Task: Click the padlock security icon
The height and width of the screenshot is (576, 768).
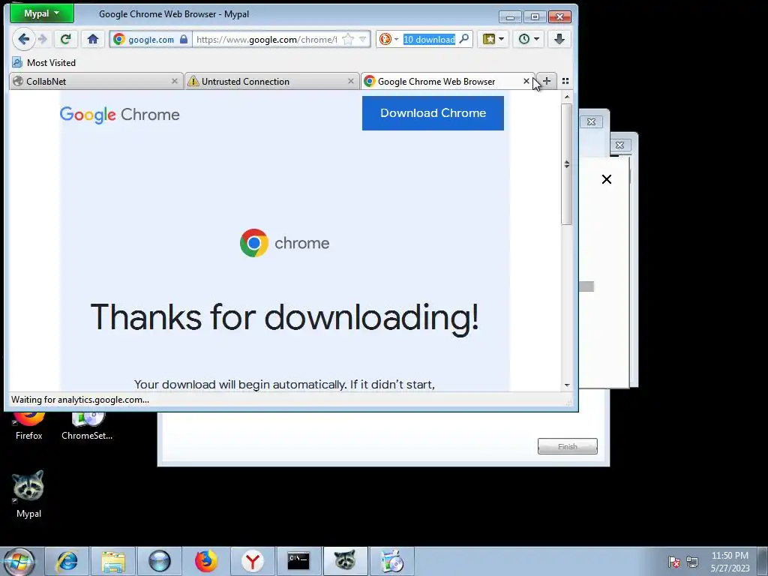Action: pyautogui.click(x=183, y=39)
